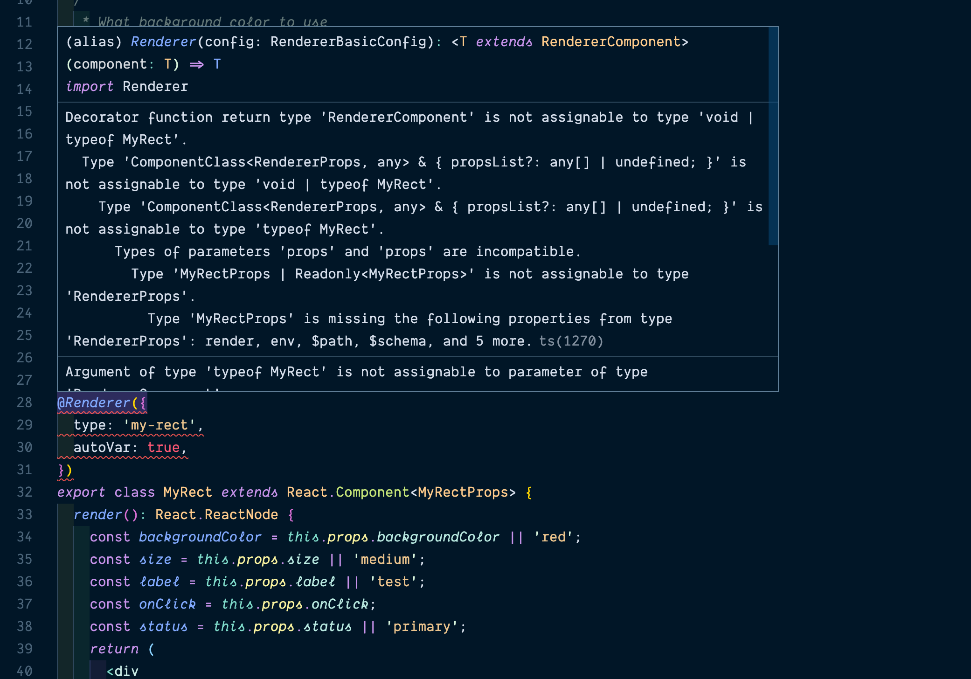Click 'What background color to use' comment
This screenshot has width=971, height=679.
point(213,21)
